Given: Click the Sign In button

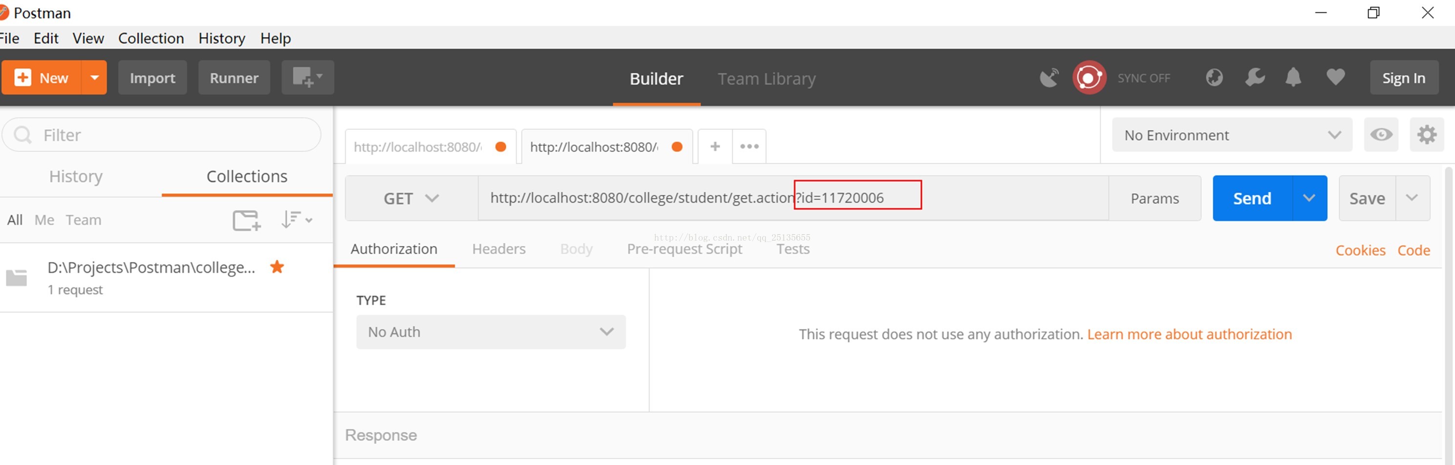Looking at the screenshot, I should 1404,77.
